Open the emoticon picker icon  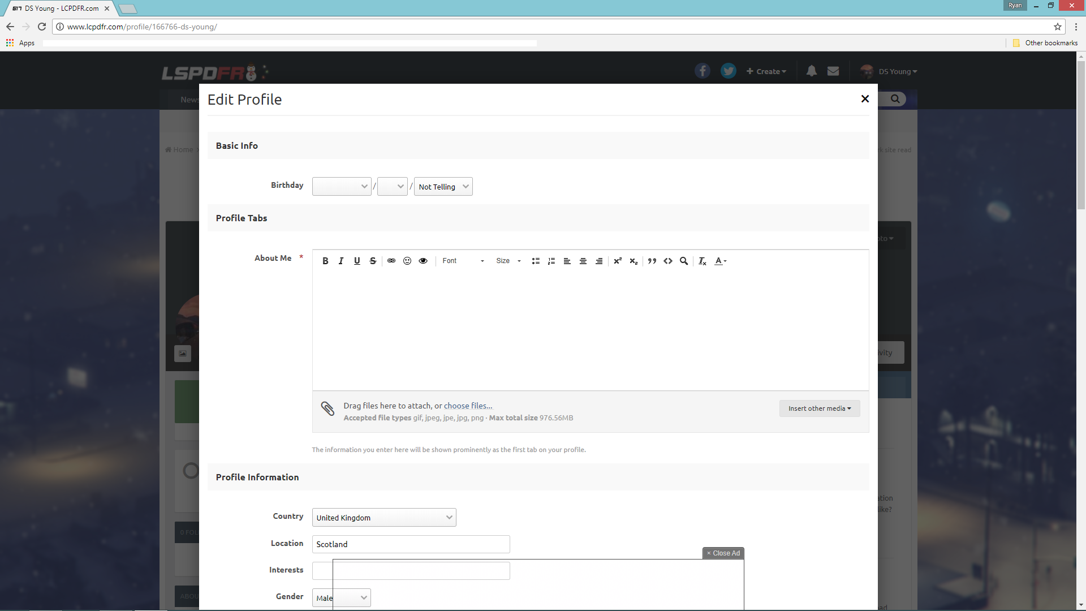click(x=407, y=261)
